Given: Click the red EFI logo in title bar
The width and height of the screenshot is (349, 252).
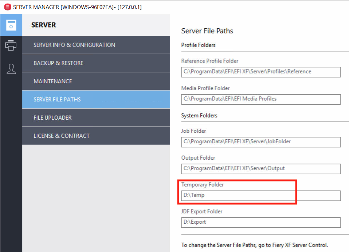Looking at the screenshot, I should (7, 7).
